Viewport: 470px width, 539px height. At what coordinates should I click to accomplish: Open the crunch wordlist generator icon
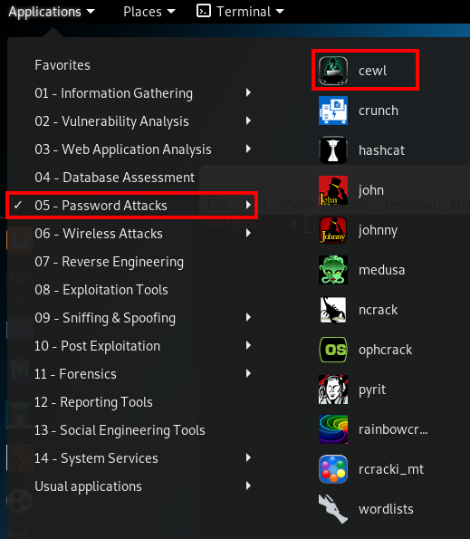[333, 111]
